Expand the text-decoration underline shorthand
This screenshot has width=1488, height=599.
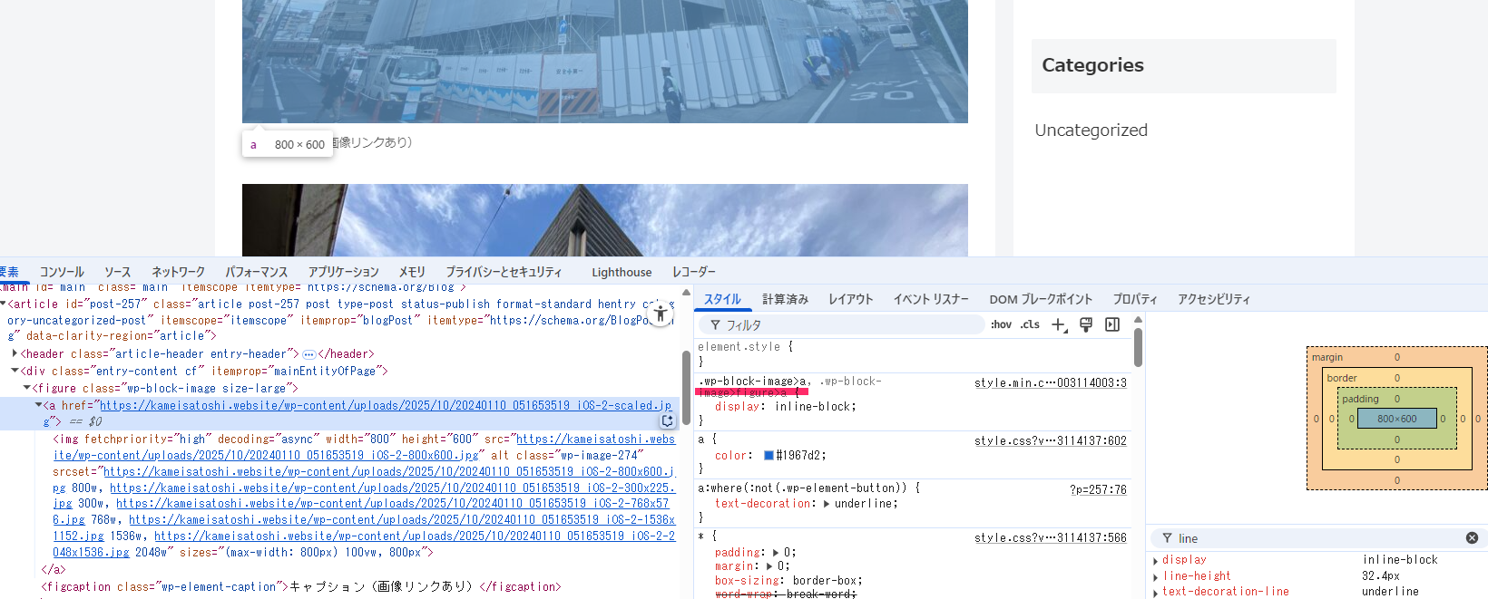point(827,504)
